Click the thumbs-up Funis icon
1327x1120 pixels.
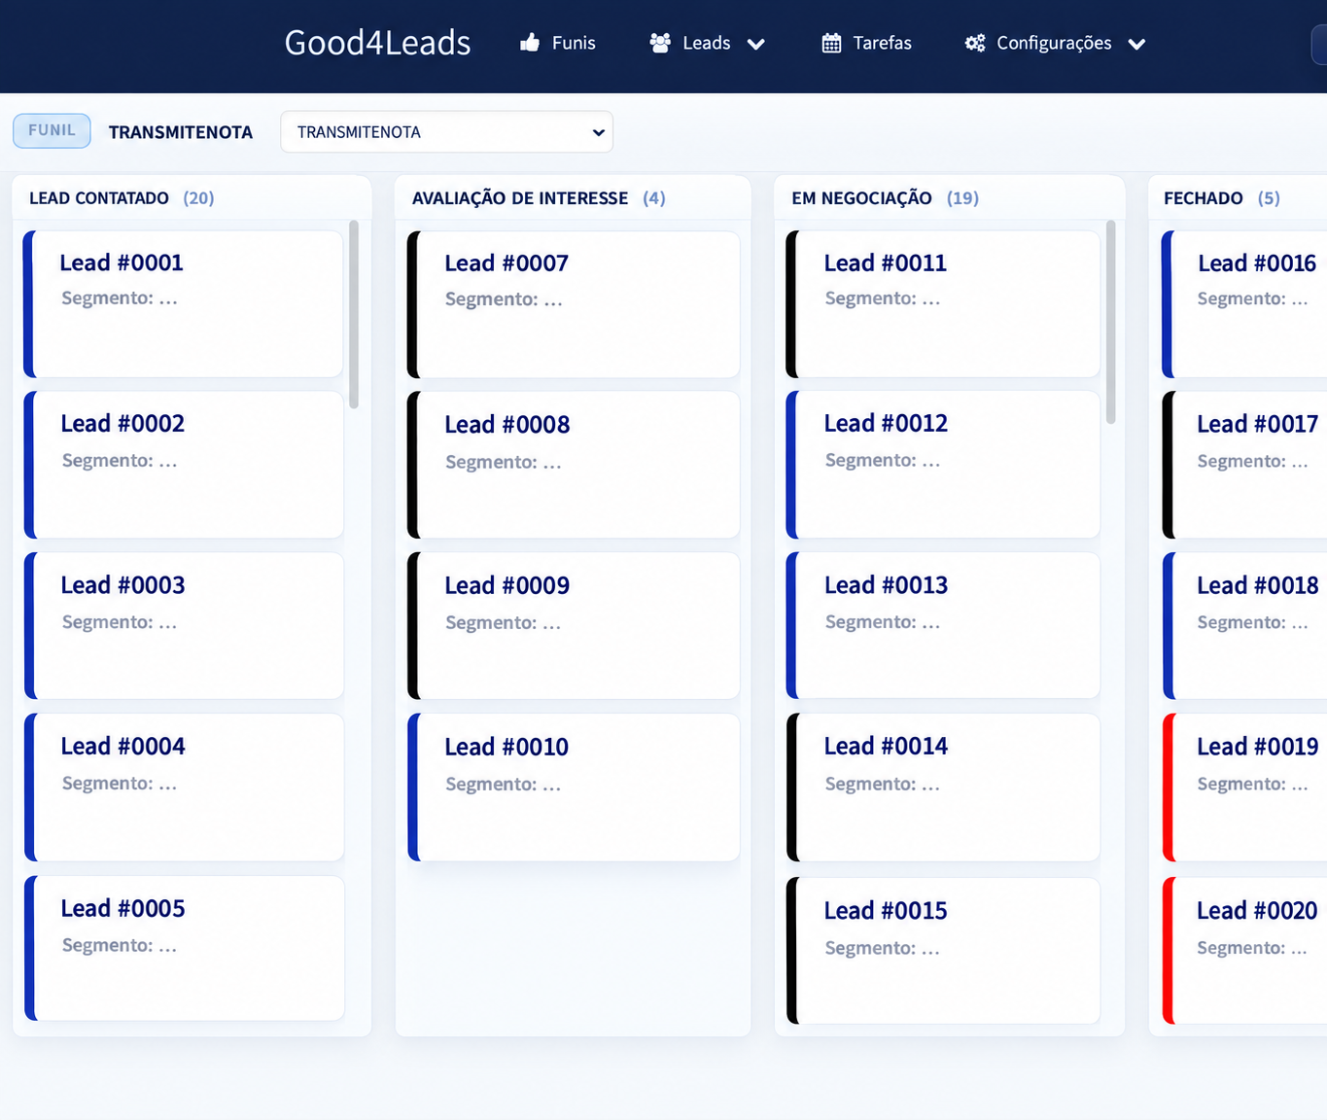tap(530, 43)
